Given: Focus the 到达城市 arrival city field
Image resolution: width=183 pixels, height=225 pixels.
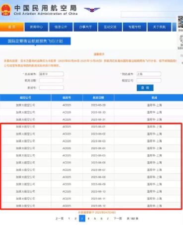Looking at the screenshot, I should pos(149,74).
